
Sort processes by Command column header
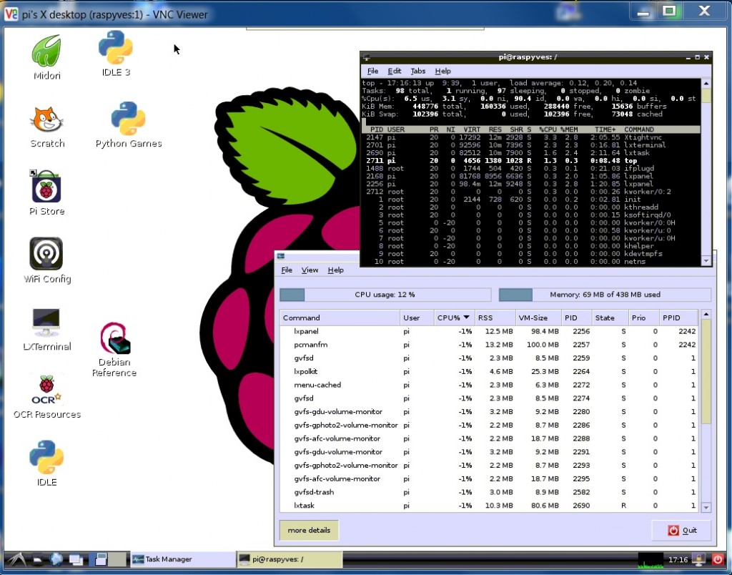click(340, 318)
